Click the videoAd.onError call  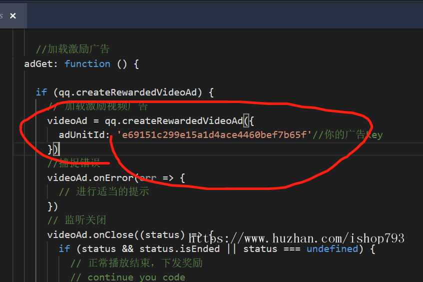90,177
